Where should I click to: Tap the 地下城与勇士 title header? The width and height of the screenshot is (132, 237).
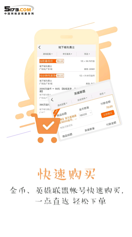click(67, 47)
